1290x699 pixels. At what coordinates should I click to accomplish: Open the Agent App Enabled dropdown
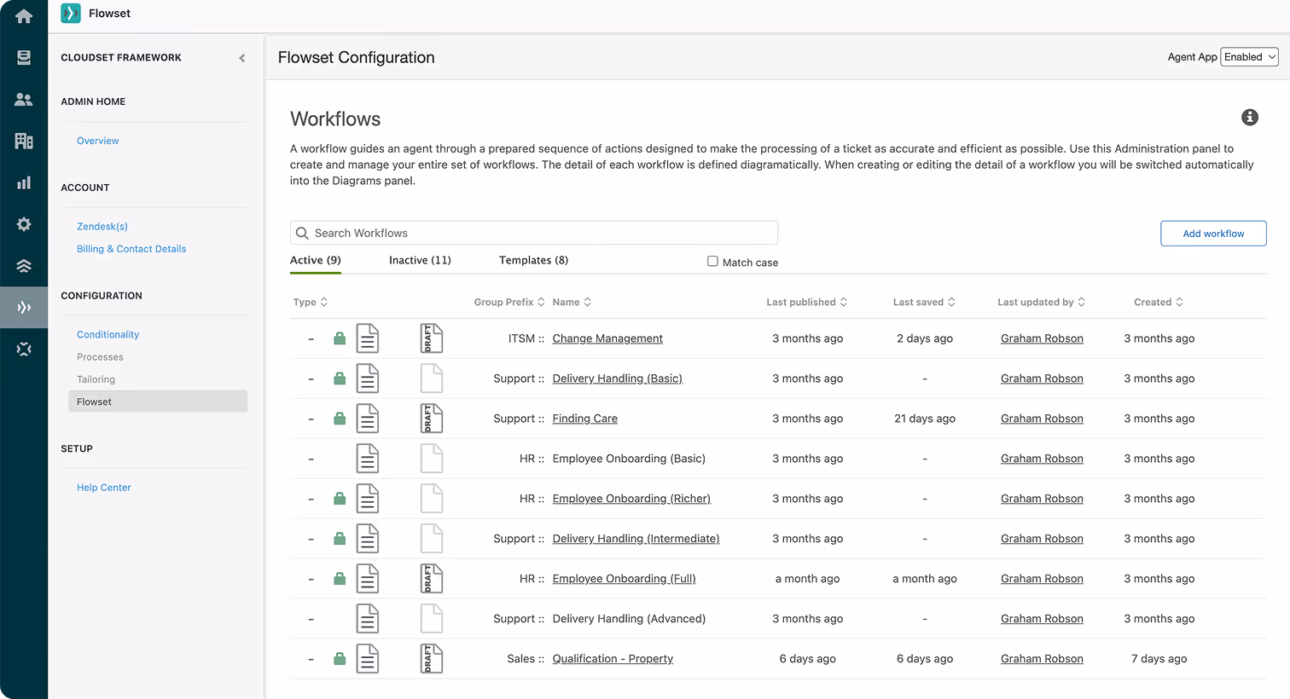[1248, 56]
